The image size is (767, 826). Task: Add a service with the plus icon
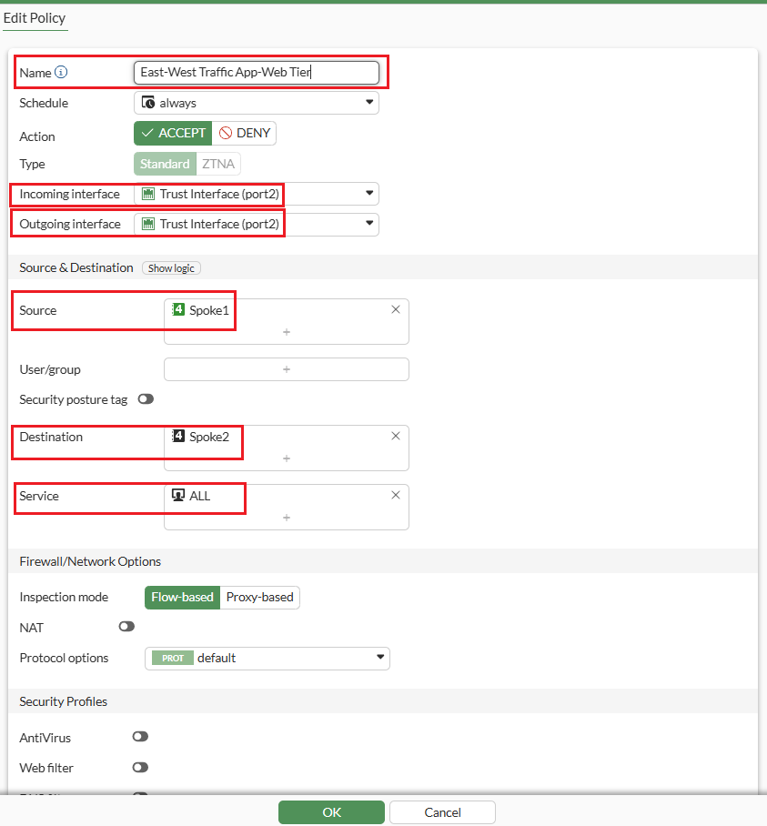coord(287,518)
